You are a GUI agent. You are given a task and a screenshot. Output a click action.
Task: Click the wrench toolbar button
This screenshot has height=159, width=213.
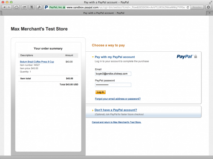click(x=39, y=7)
